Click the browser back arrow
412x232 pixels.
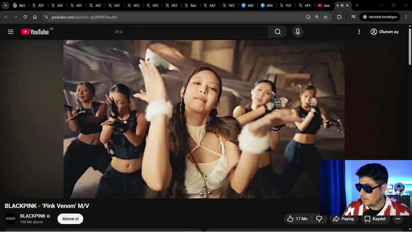(6, 17)
